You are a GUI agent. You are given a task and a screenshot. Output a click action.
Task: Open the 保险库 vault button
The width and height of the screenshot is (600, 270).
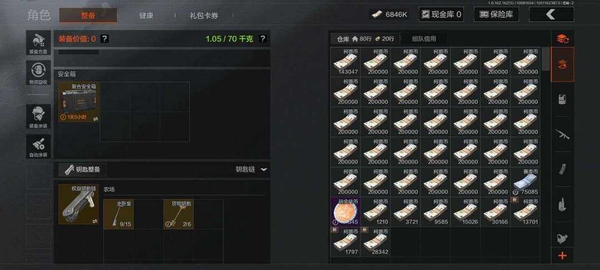496,14
